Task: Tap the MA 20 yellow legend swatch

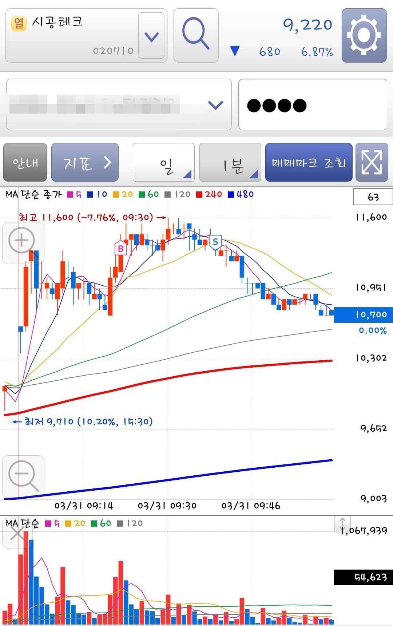Action: pyautogui.click(x=116, y=195)
